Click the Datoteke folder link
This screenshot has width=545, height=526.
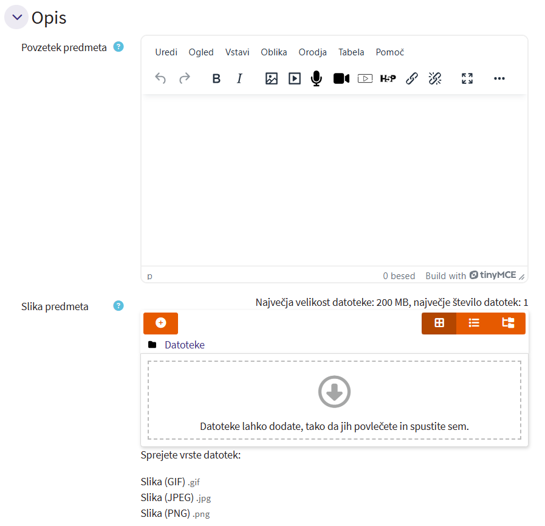pyautogui.click(x=184, y=345)
